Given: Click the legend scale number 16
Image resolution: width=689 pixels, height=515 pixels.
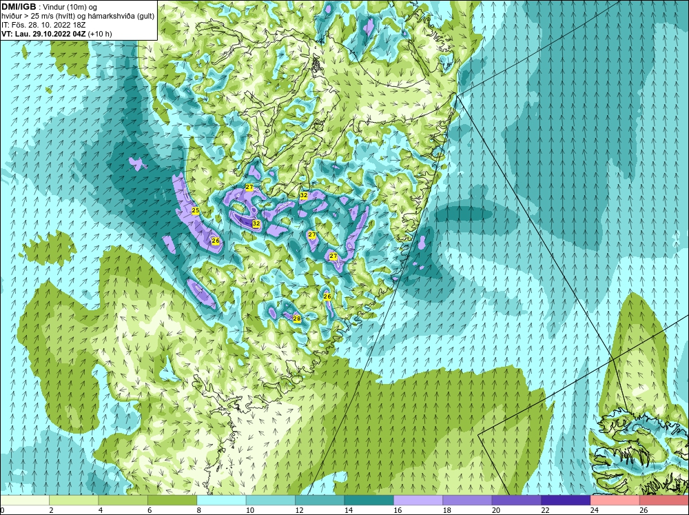Looking at the screenshot, I should [x=398, y=510].
